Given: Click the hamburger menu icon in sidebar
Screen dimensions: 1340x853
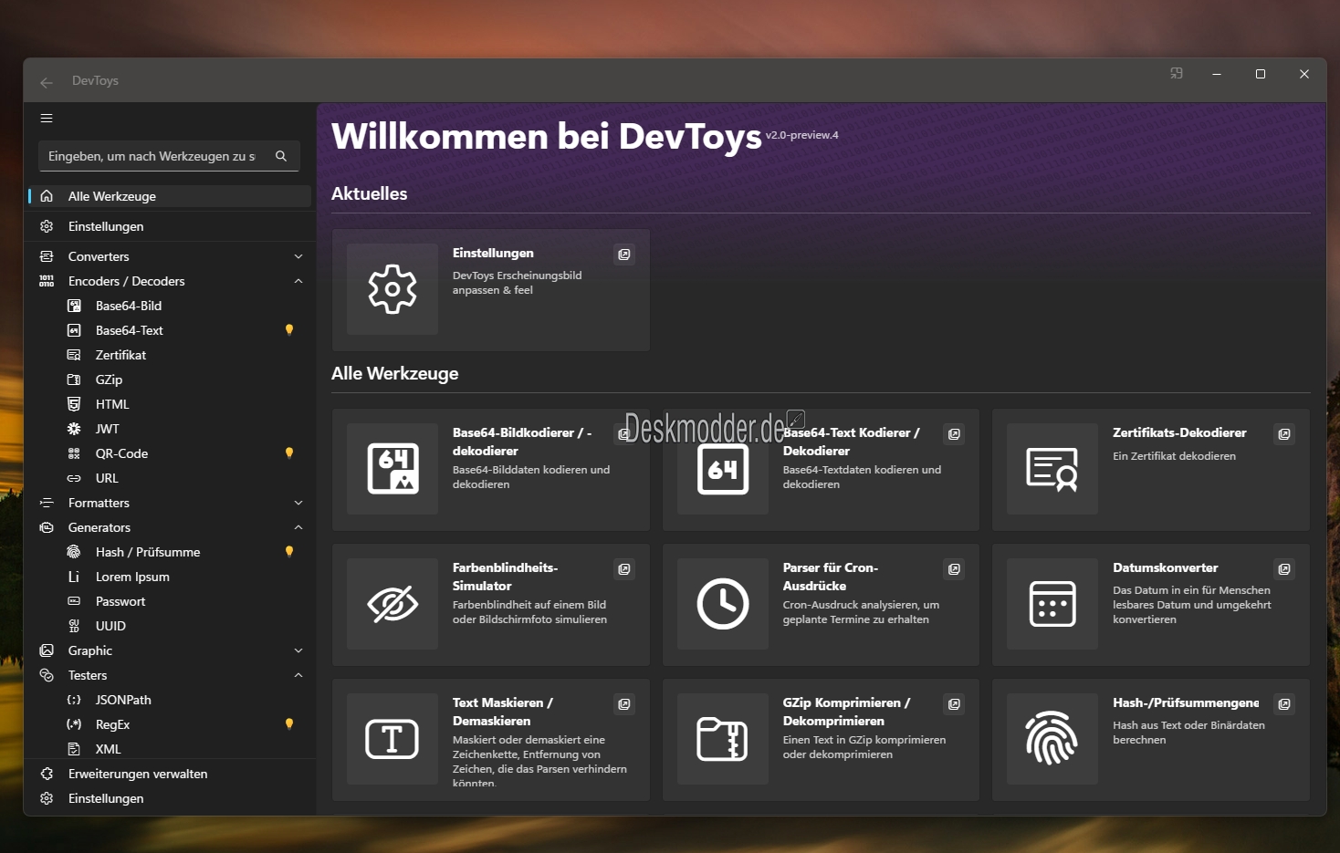Looking at the screenshot, I should tap(47, 119).
